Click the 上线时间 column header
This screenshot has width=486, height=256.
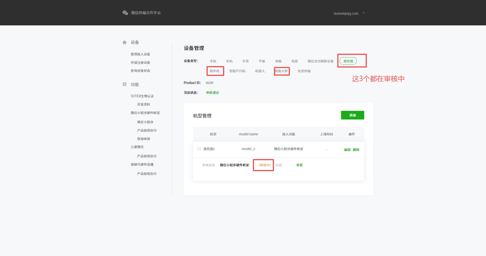pyautogui.click(x=326, y=134)
